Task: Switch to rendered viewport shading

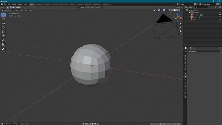Action: pyautogui.click(x=179, y=10)
